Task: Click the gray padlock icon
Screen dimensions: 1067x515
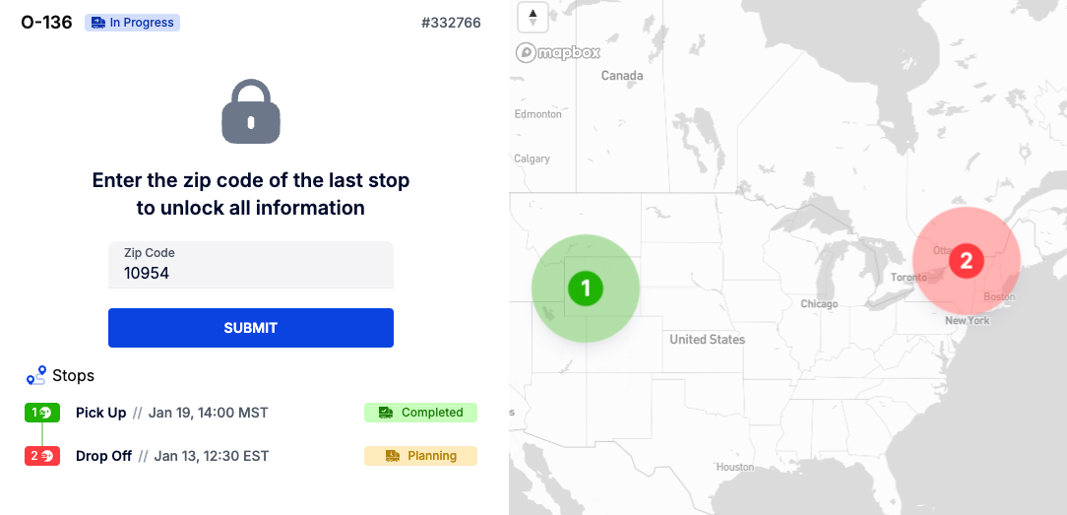Action: point(251,111)
